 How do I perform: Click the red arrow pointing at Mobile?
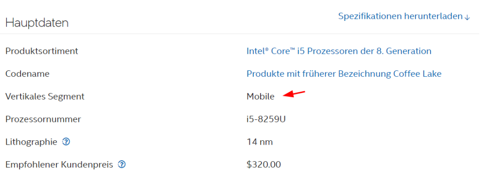[295, 94]
